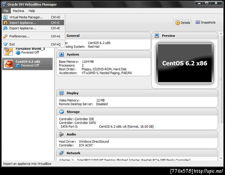Click the Preview section header

pos(185,36)
